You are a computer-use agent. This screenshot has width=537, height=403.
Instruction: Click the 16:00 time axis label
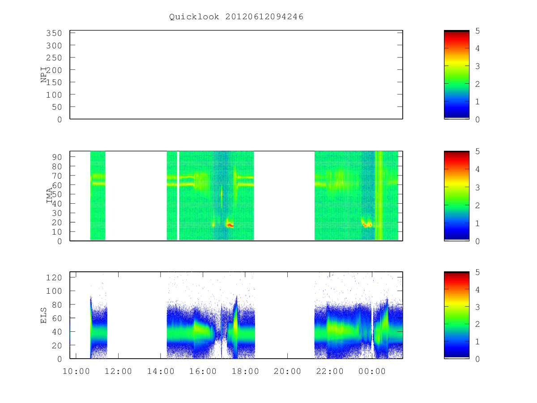click(x=203, y=371)
